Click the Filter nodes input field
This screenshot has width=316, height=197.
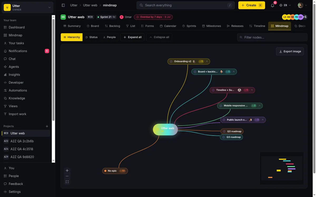[x=272, y=37]
